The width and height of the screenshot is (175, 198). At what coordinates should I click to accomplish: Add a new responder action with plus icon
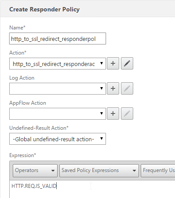tap(113, 63)
